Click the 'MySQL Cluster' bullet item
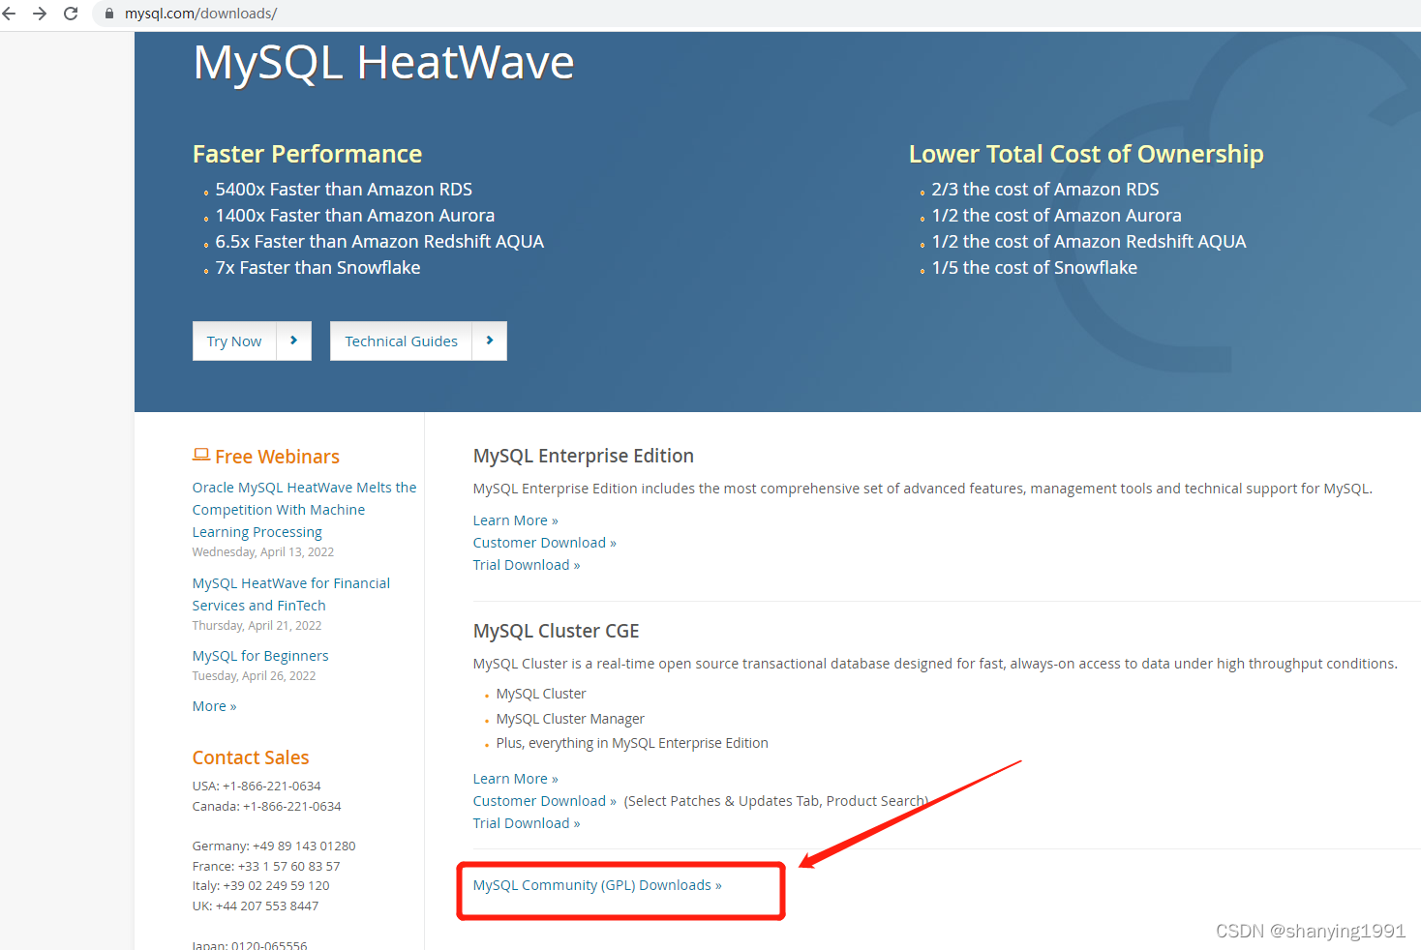 click(x=541, y=694)
